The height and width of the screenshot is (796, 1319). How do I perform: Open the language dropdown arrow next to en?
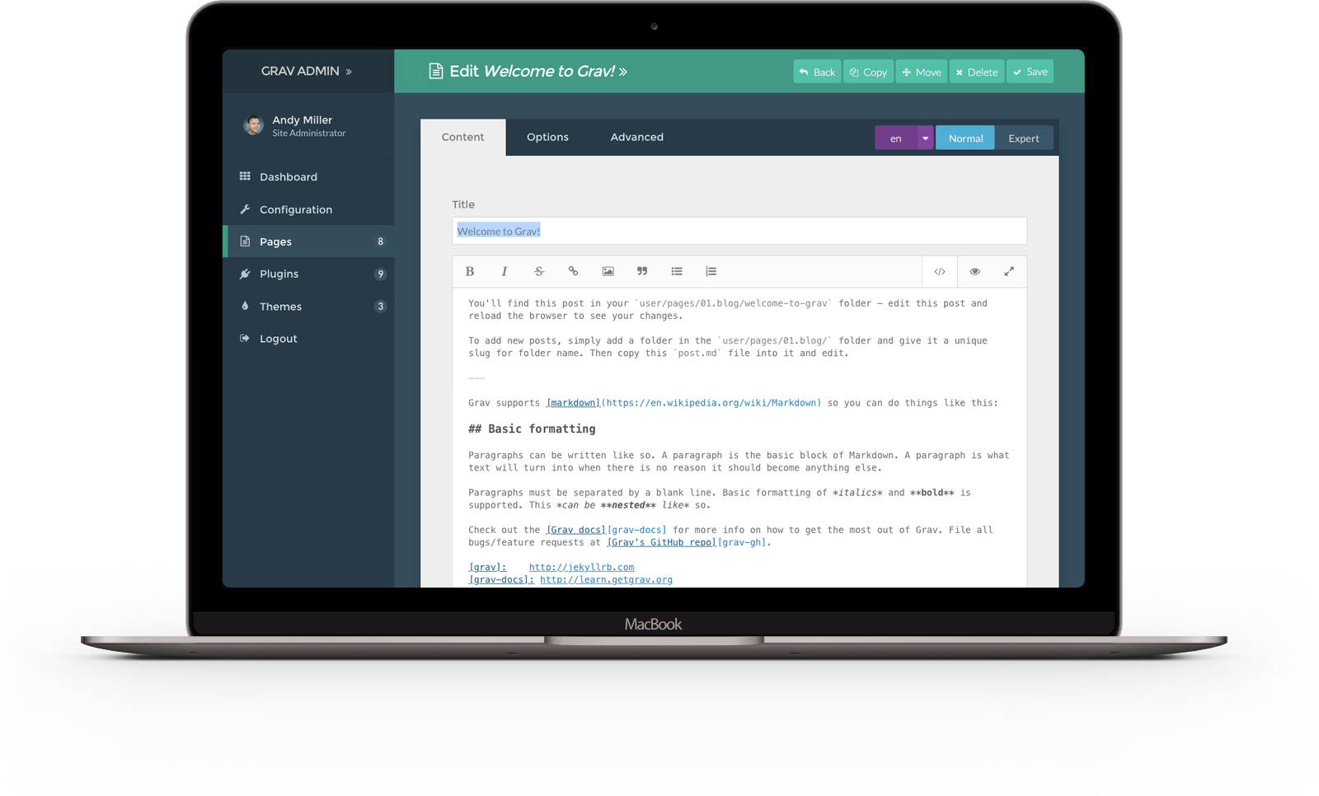(925, 138)
